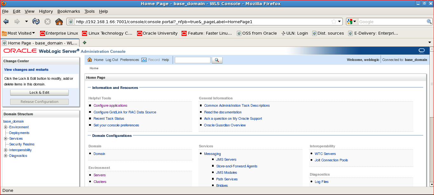This screenshot has height=195, width=434.
Task: Click the URL address field
Action: (203, 22)
